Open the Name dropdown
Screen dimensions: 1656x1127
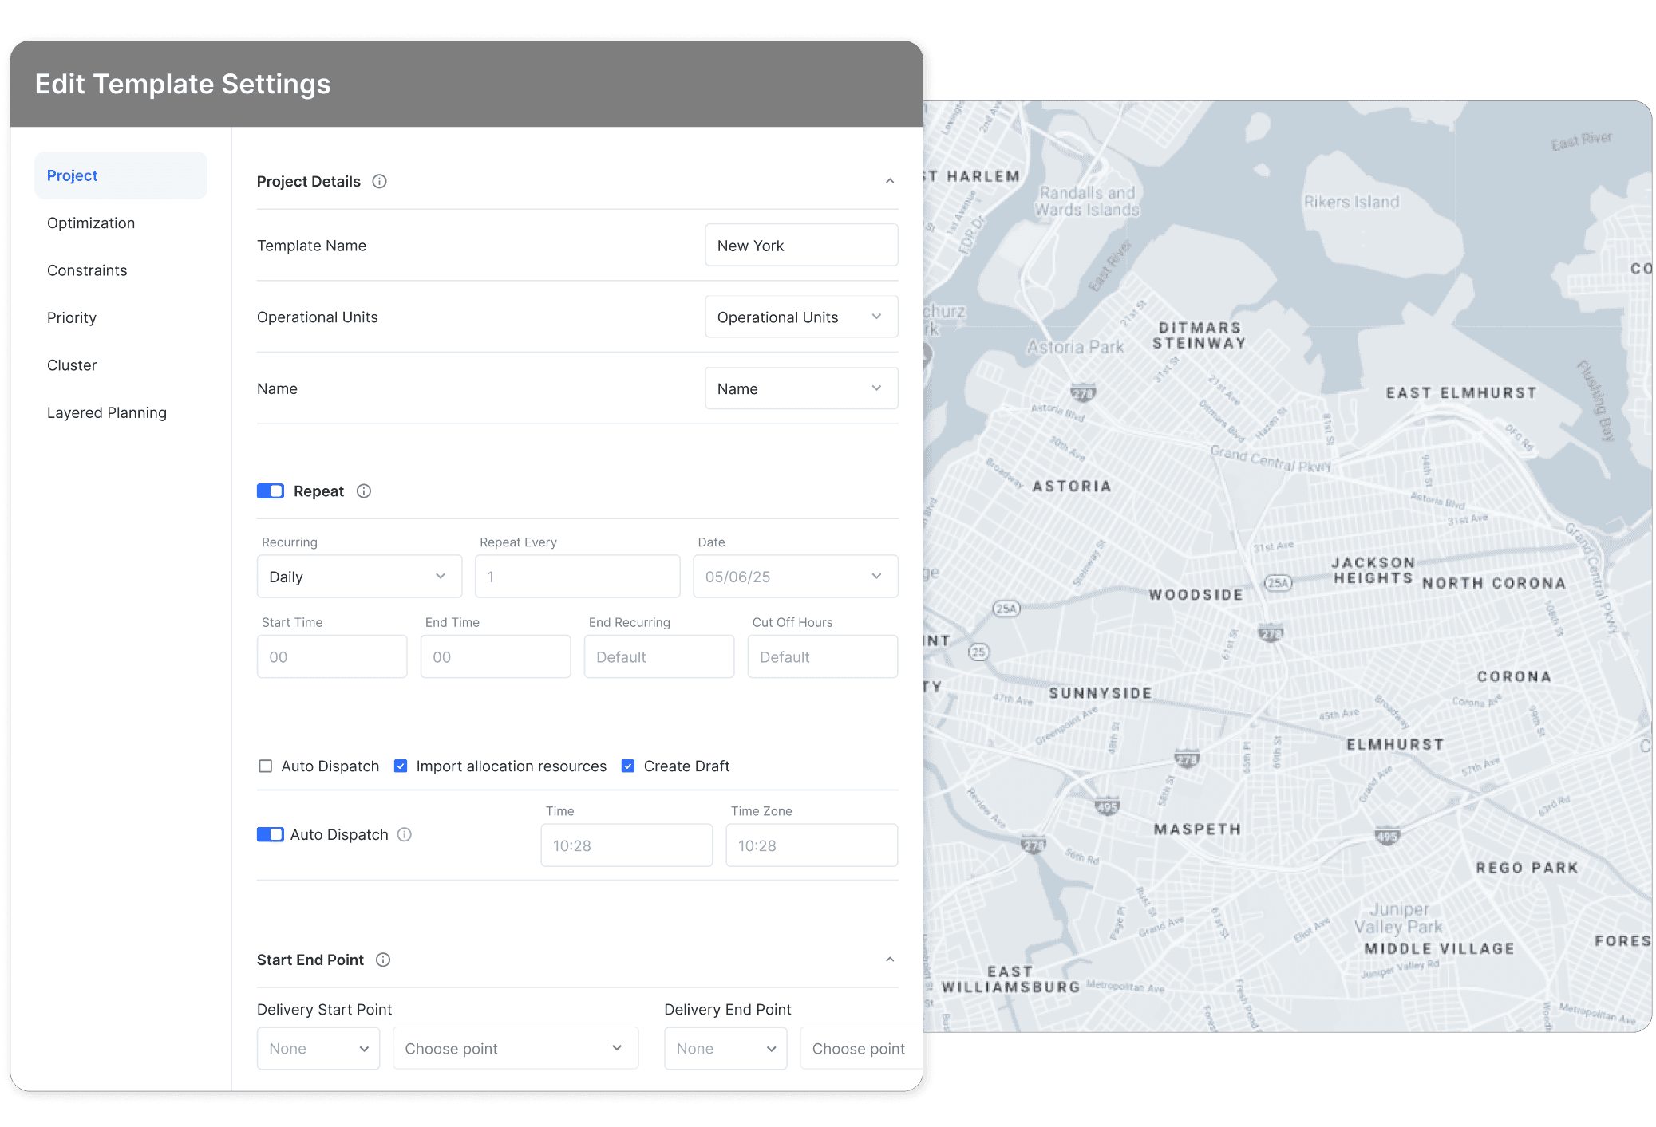[x=801, y=388]
